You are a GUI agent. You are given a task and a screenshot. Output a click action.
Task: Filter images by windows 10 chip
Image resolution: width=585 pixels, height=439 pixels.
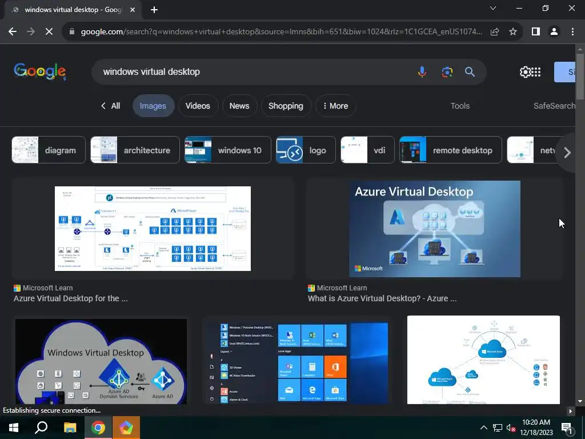227,150
